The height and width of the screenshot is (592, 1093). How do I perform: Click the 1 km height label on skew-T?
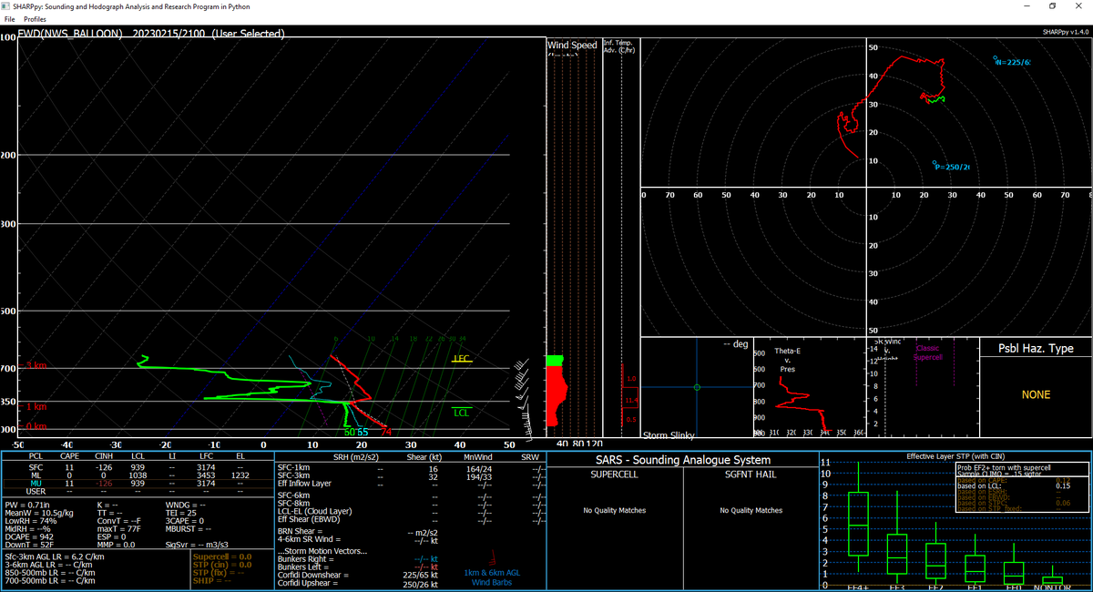pyautogui.click(x=37, y=406)
